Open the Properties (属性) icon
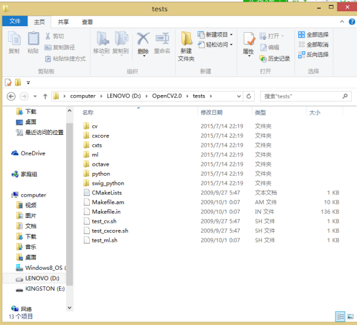Image resolution: width=357 pixels, height=325 pixels. tap(249, 39)
